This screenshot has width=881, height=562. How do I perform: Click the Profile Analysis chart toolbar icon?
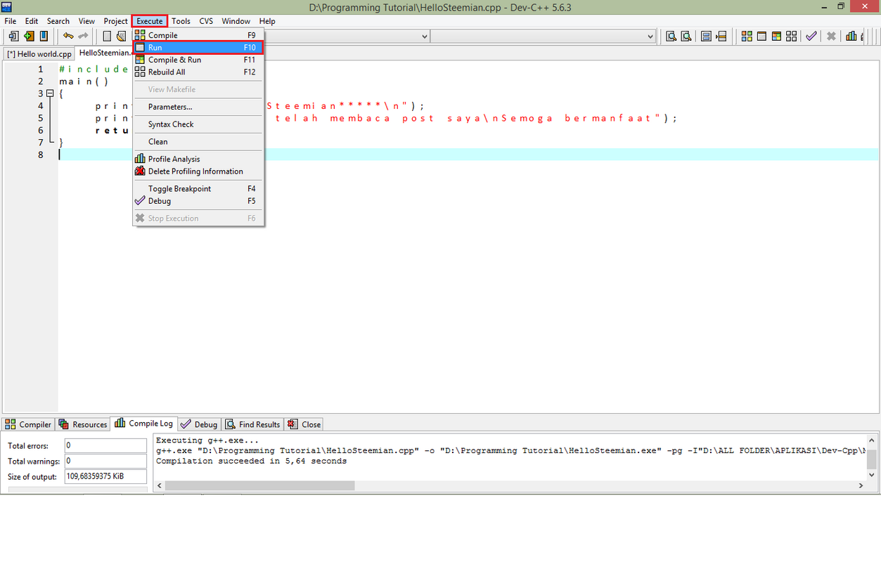pos(851,37)
